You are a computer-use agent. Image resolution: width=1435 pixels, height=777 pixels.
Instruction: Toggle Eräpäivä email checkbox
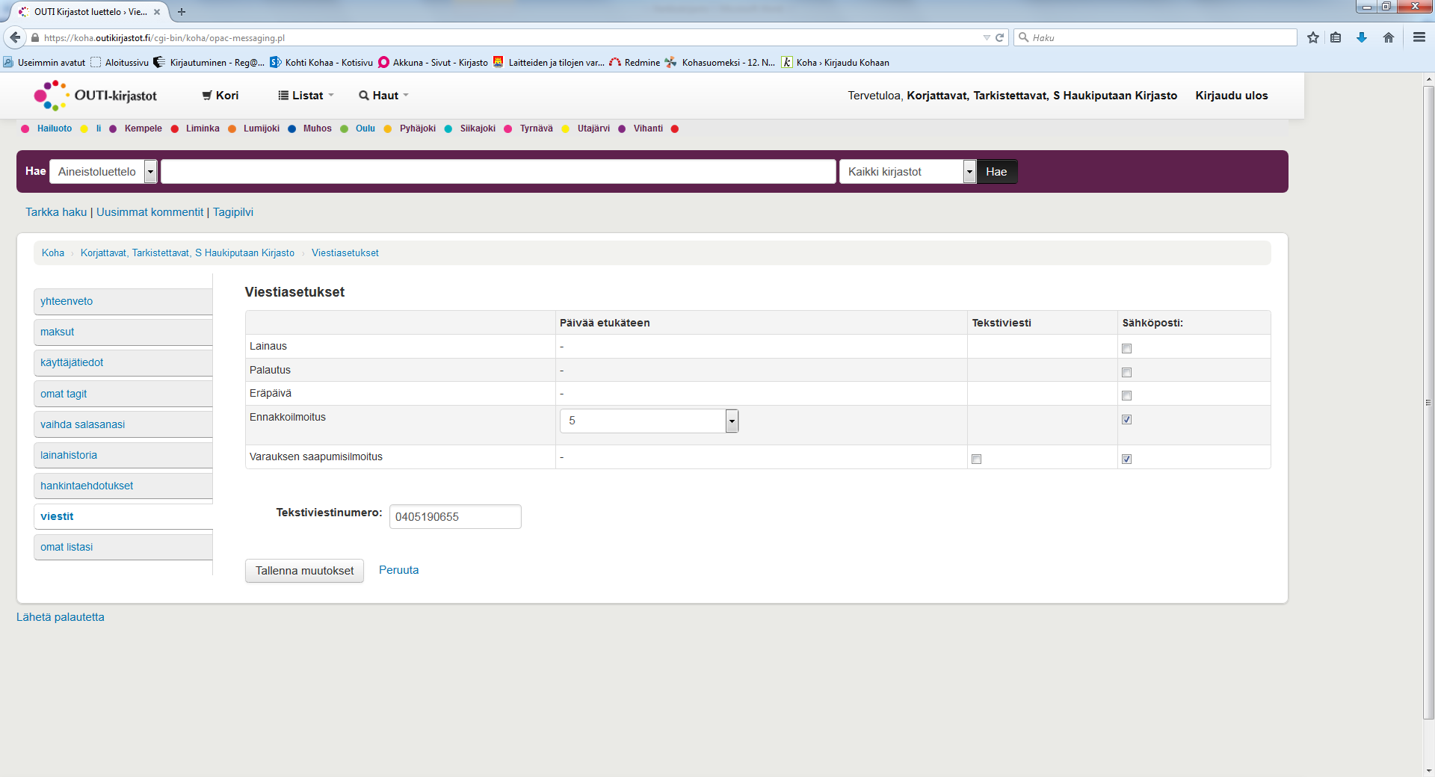[1126, 395]
